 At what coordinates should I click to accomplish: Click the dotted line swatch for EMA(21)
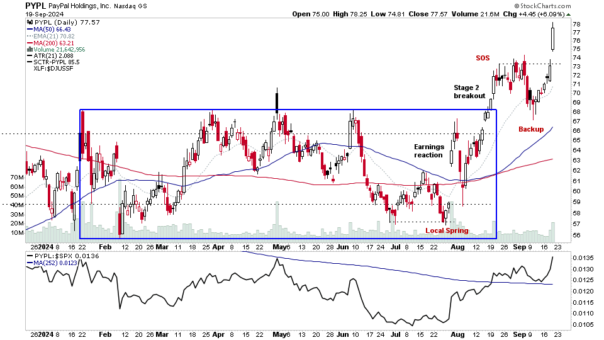coord(30,37)
